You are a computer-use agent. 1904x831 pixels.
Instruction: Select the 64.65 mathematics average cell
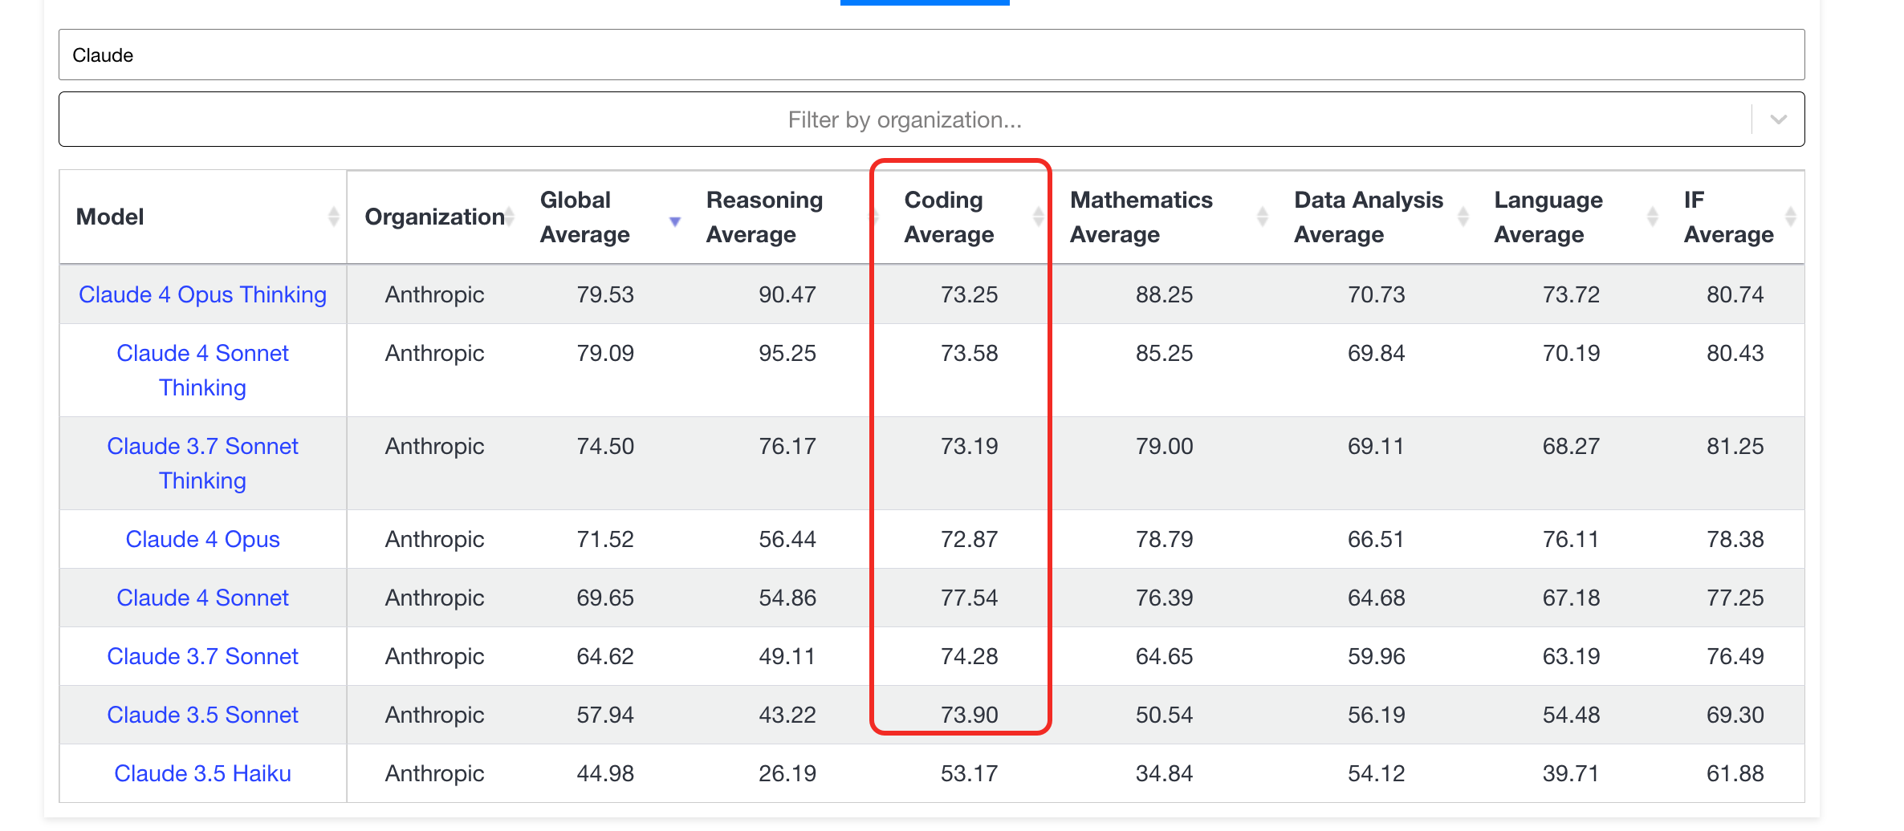(1164, 656)
